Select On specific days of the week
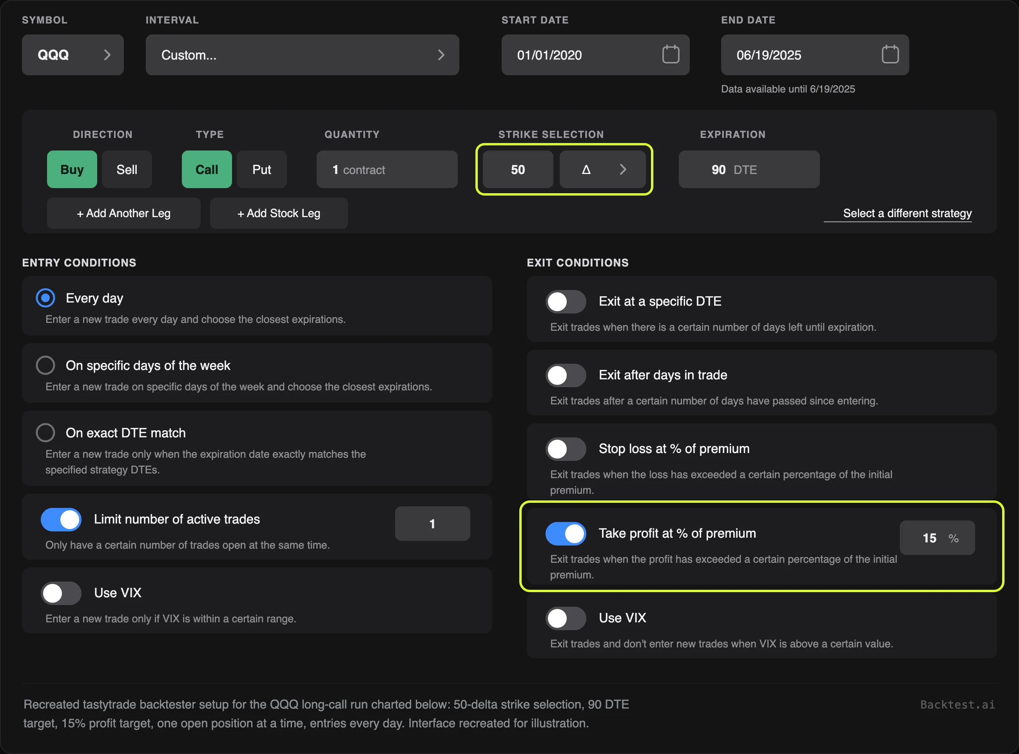This screenshot has width=1019, height=754. (x=45, y=365)
